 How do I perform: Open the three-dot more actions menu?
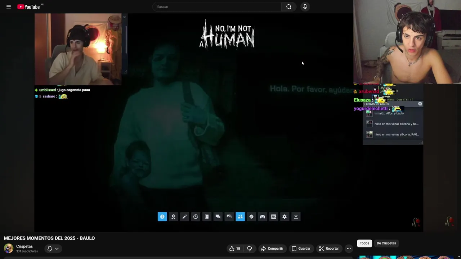[x=349, y=249]
